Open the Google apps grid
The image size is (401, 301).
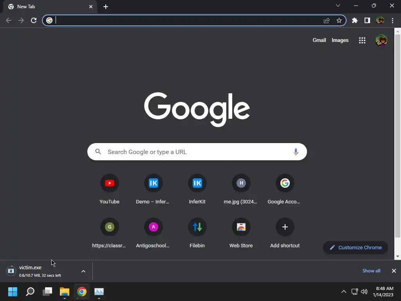click(362, 40)
